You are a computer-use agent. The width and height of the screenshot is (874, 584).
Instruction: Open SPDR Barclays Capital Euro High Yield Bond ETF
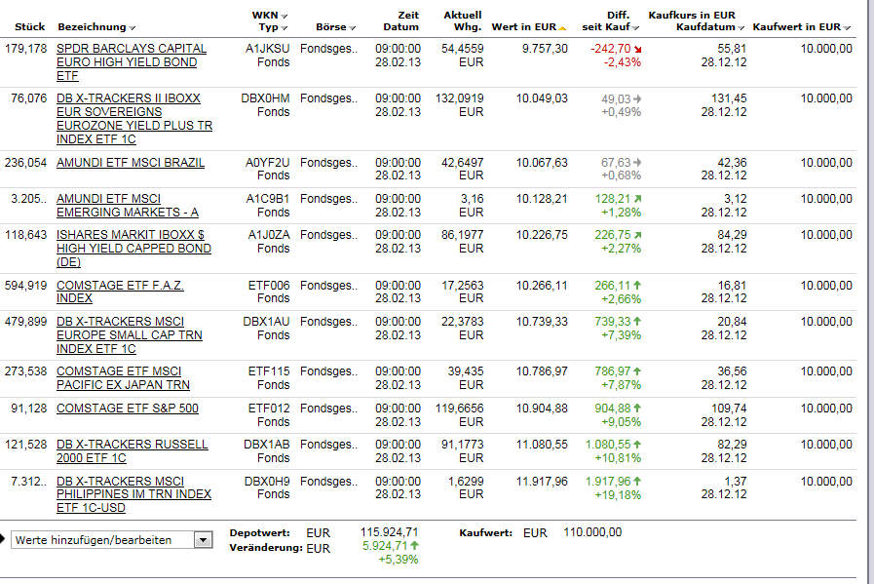(131, 62)
